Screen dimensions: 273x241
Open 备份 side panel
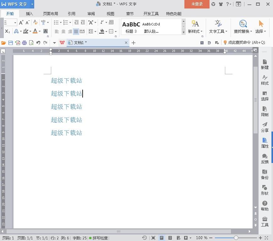pos(265,174)
